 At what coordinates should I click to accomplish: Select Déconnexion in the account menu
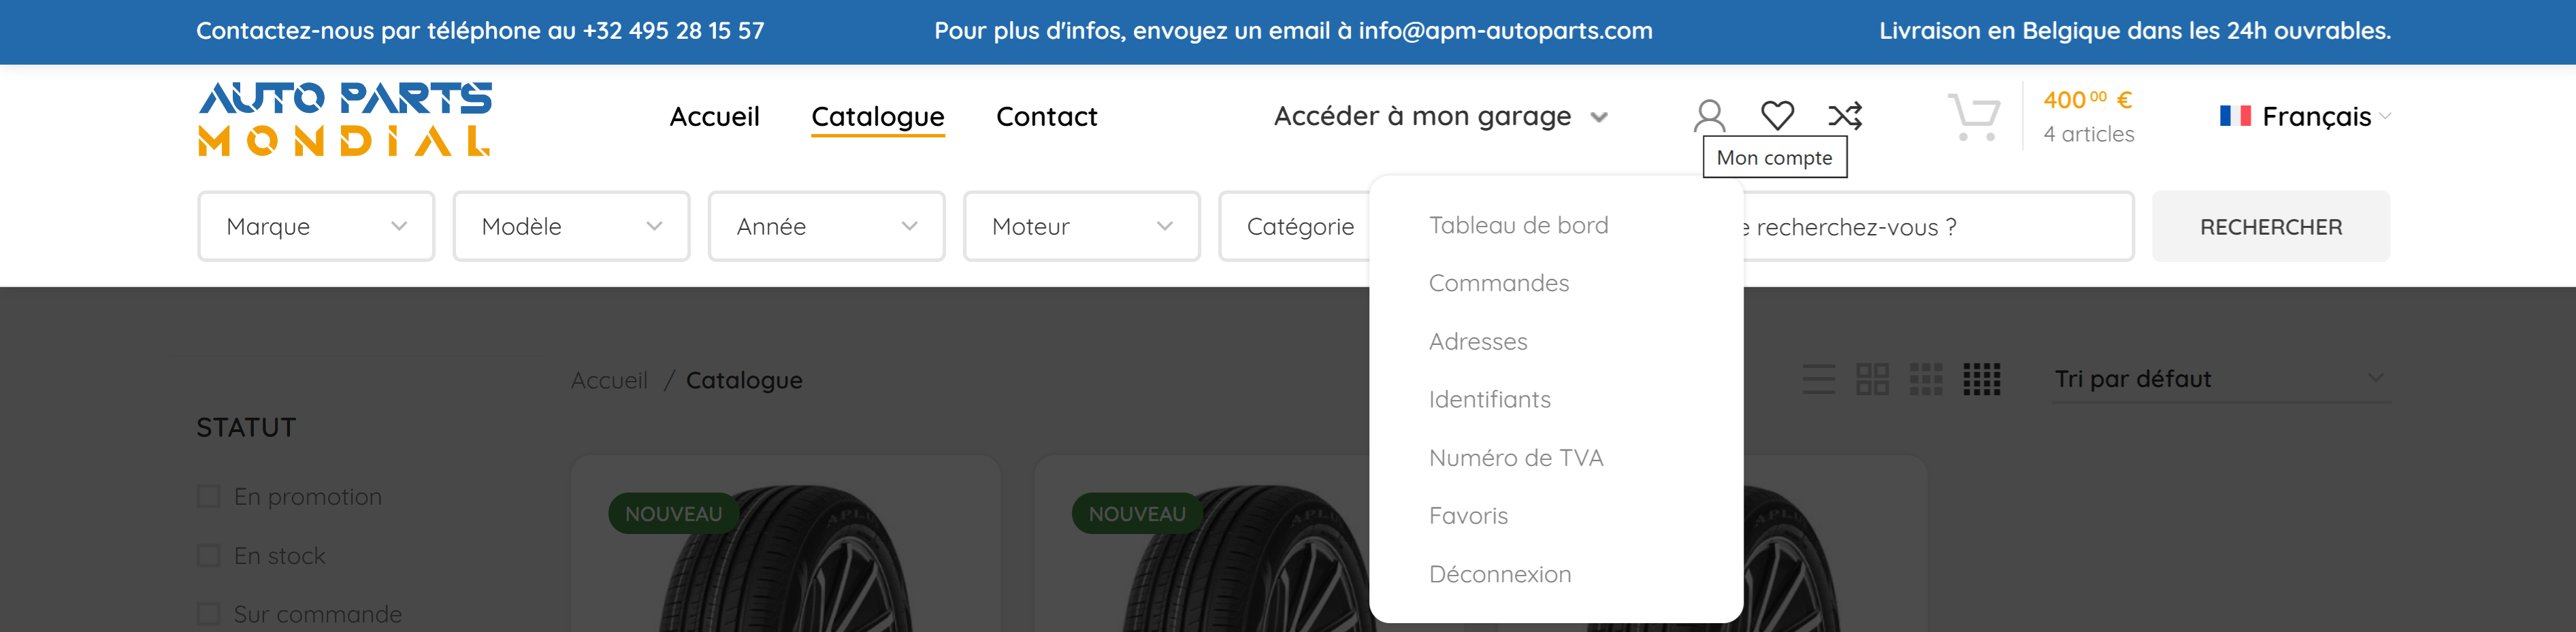point(1499,574)
